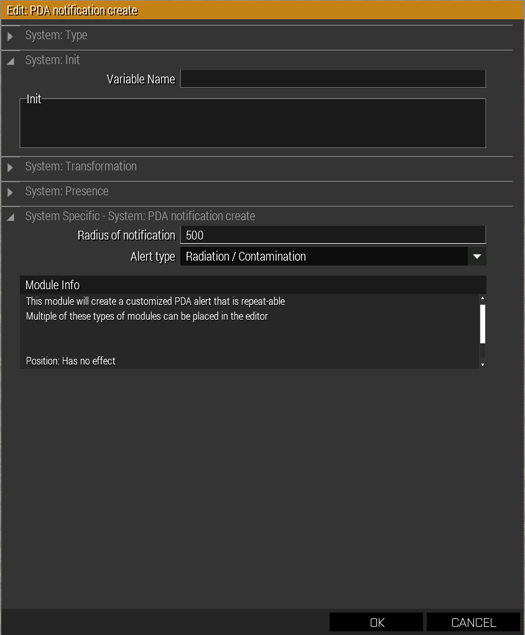
Task: Click the Radius of notification field
Action: (x=333, y=235)
